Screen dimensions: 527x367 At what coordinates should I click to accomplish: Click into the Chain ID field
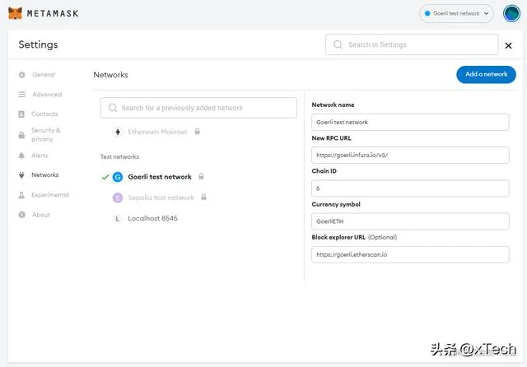pyautogui.click(x=410, y=188)
